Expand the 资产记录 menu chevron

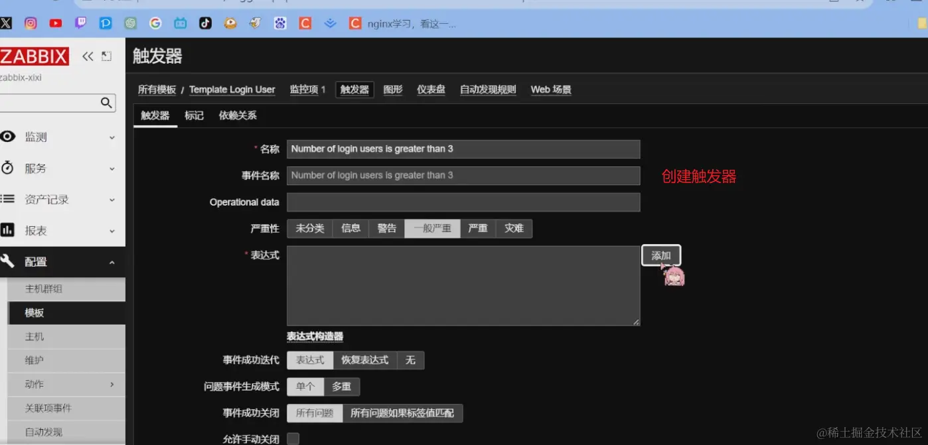pos(112,200)
